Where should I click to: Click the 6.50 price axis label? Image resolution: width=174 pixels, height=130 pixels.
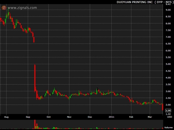coord(168,44)
